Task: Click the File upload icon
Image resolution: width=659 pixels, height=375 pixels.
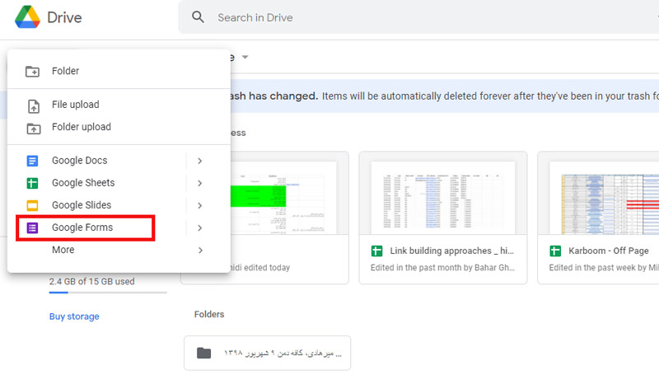Action: click(x=33, y=105)
